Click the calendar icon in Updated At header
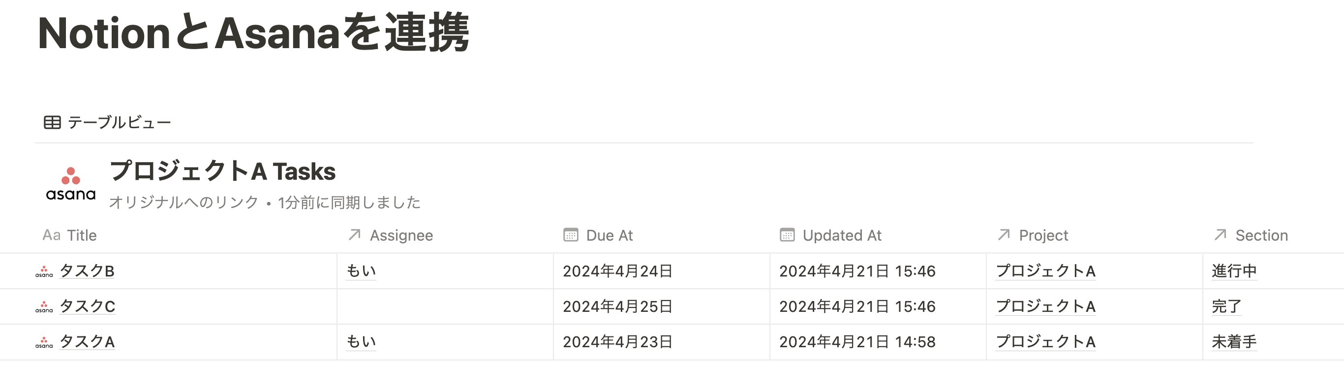 tap(787, 235)
